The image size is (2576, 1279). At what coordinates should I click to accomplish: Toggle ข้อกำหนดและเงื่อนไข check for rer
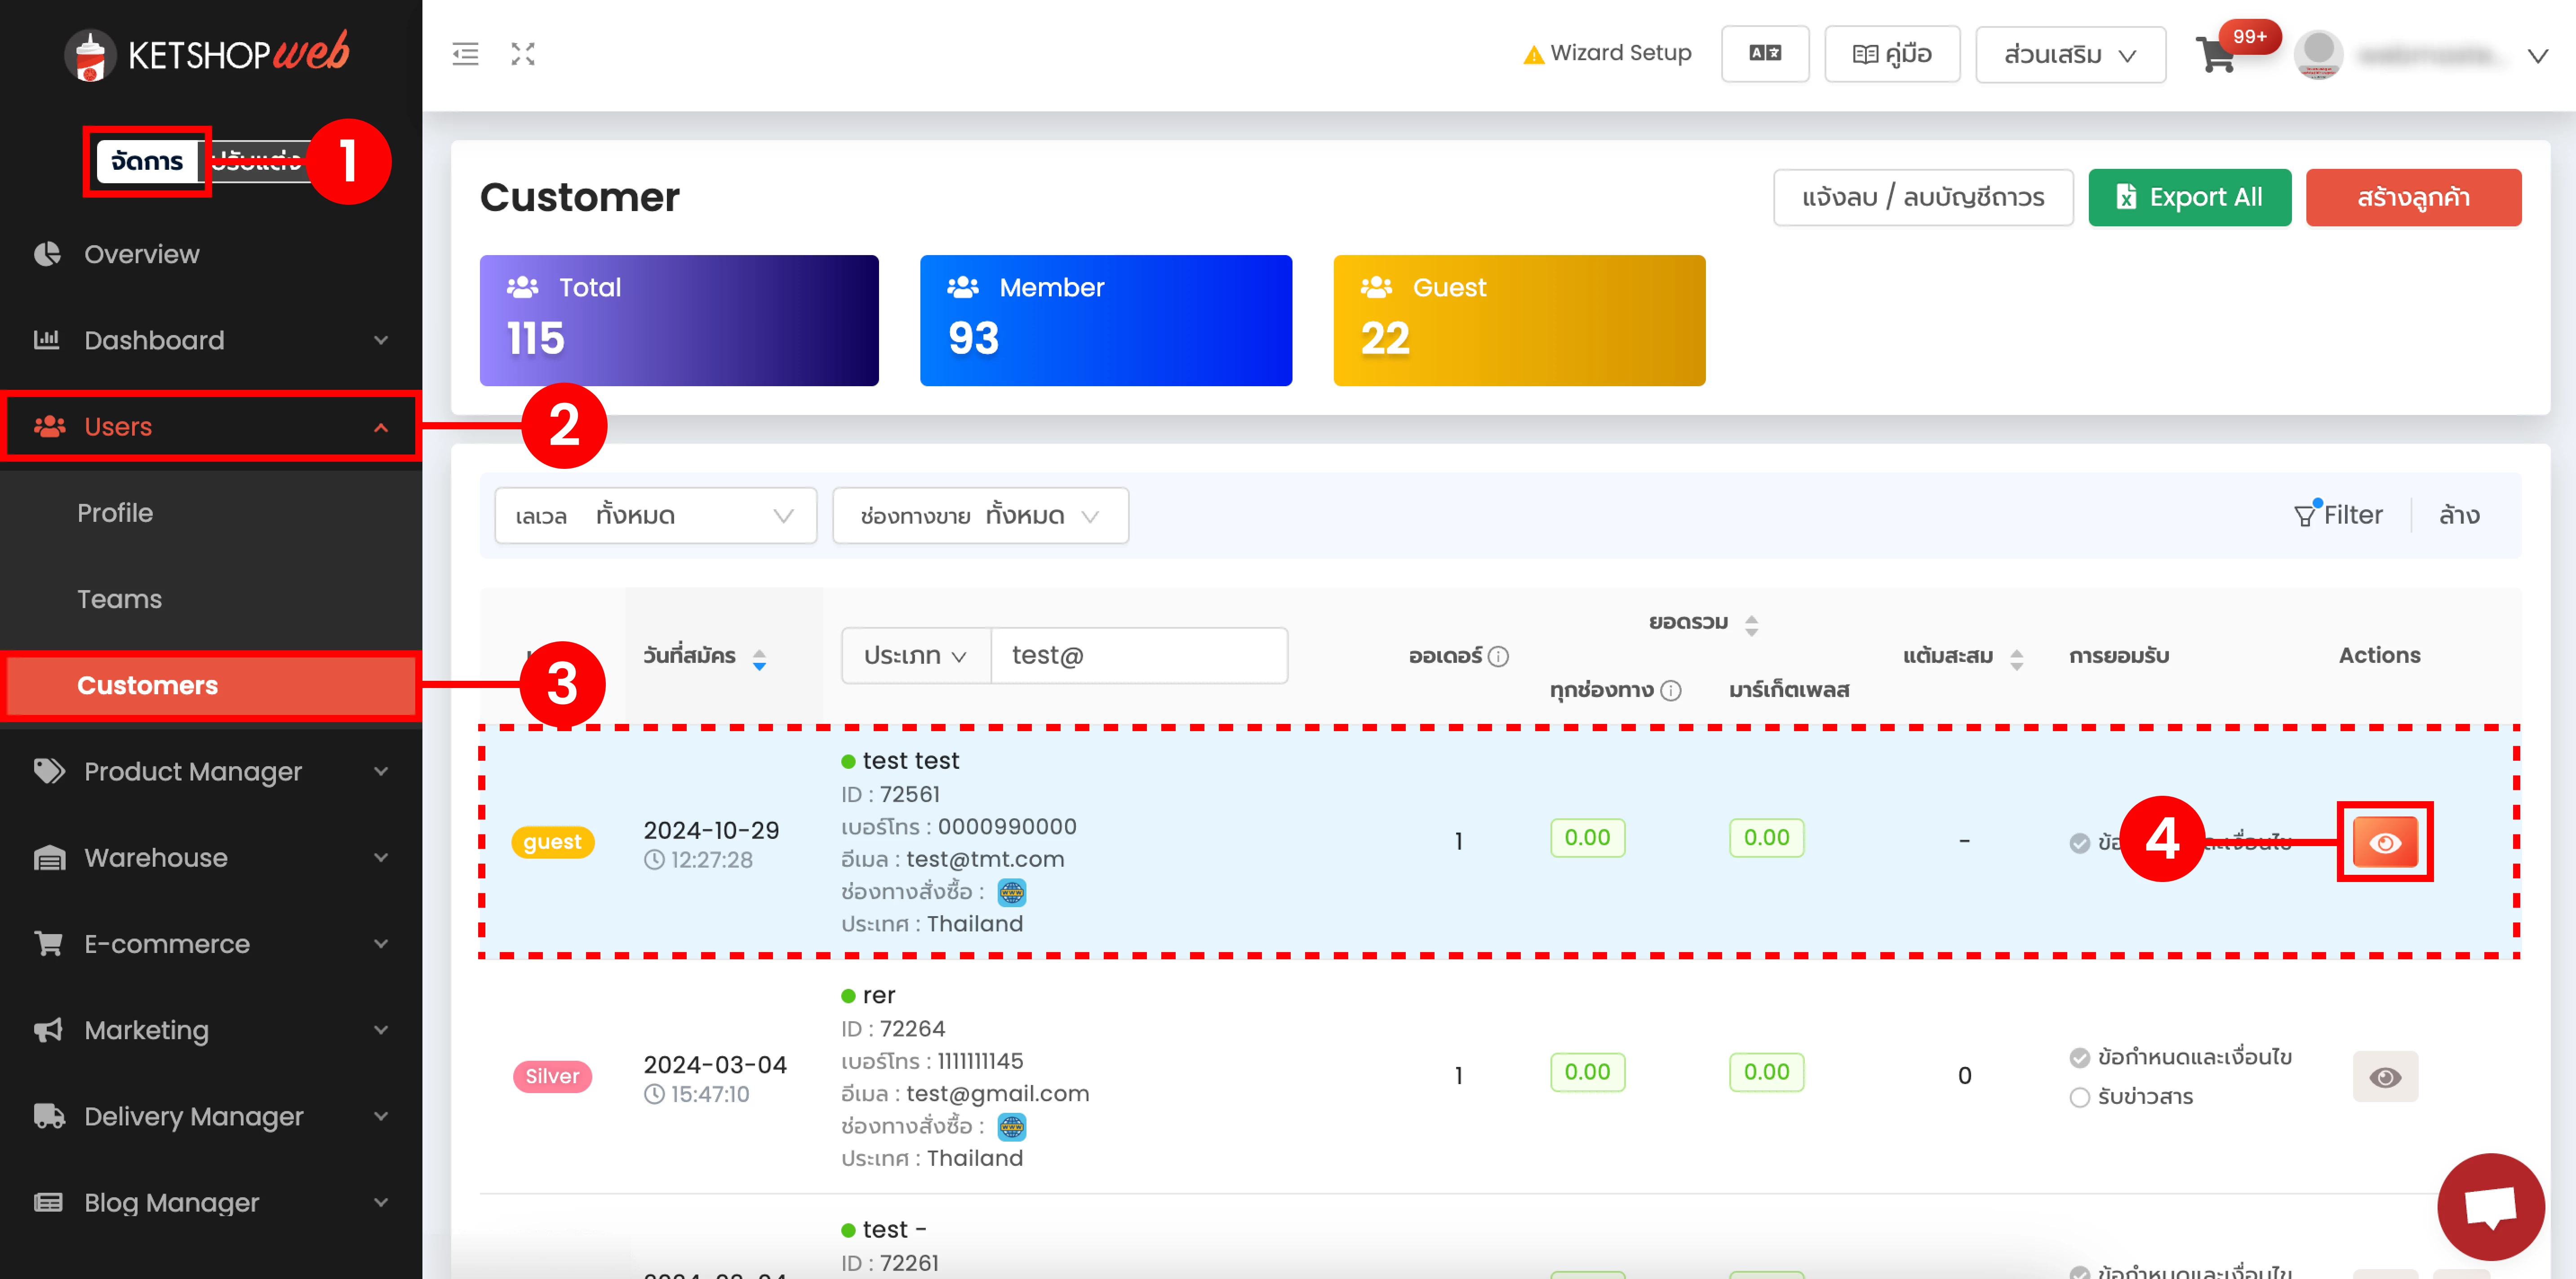pyautogui.click(x=2080, y=1058)
